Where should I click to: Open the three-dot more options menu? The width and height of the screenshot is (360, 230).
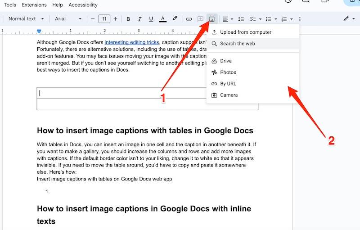tap(300, 19)
